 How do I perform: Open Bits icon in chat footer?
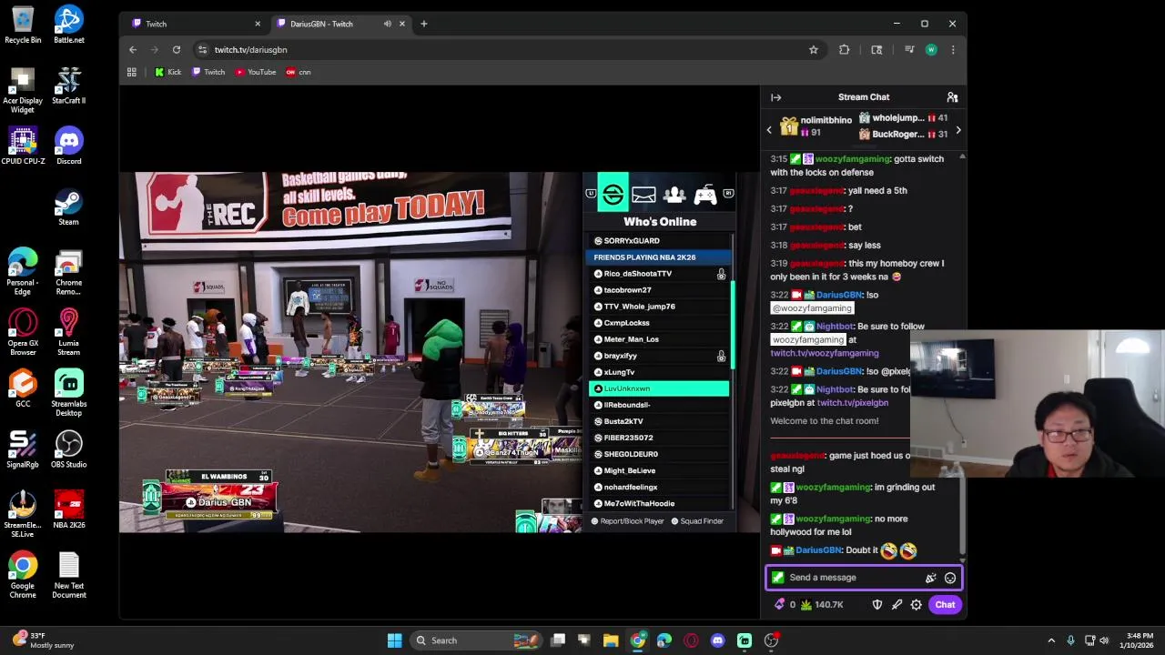[x=780, y=604]
